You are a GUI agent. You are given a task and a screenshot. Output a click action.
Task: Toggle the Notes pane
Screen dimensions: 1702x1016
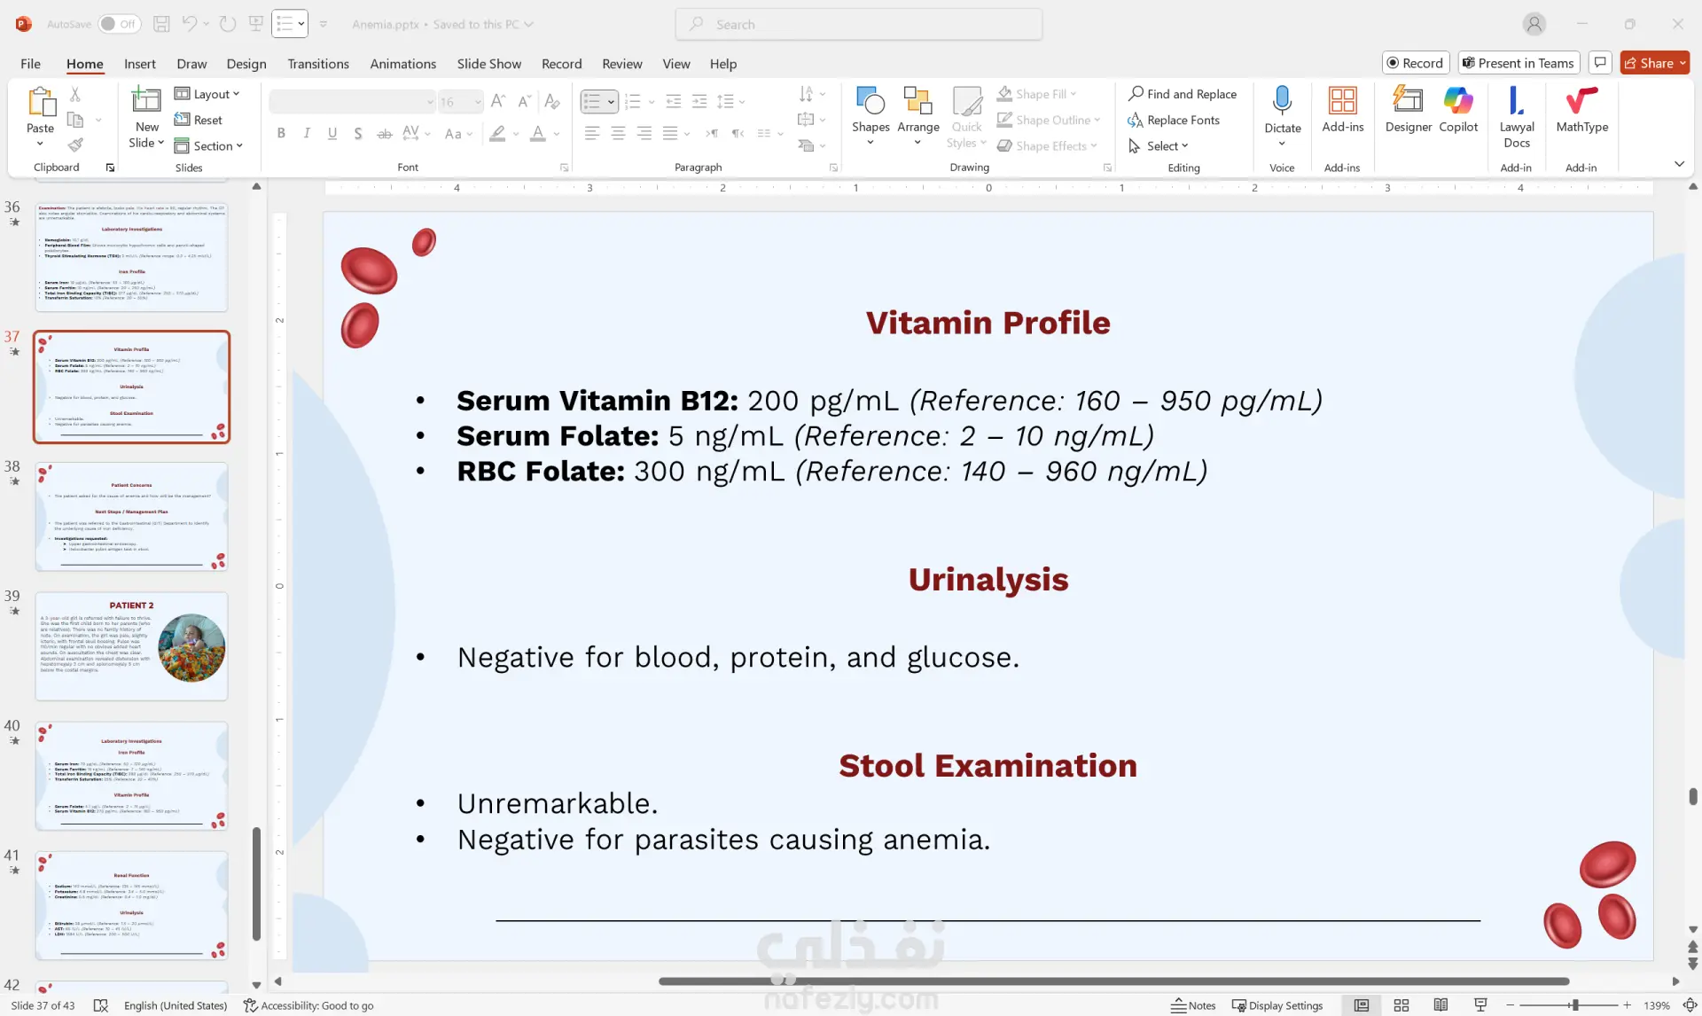tap(1193, 1005)
